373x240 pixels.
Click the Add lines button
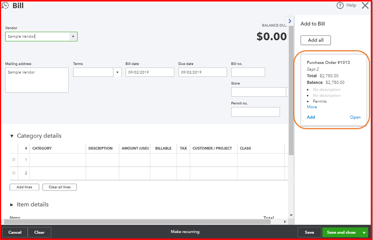[x=24, y=187]
